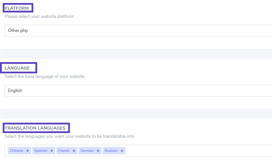The height and width of the screenshot is (161, 272).
Task: Remove the Spanish language tag
Action: pyautogui.click(x=51, y=151)
